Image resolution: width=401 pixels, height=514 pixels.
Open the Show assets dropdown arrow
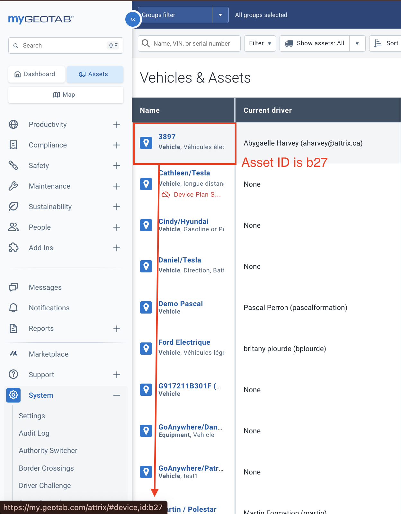coord(357,43)
